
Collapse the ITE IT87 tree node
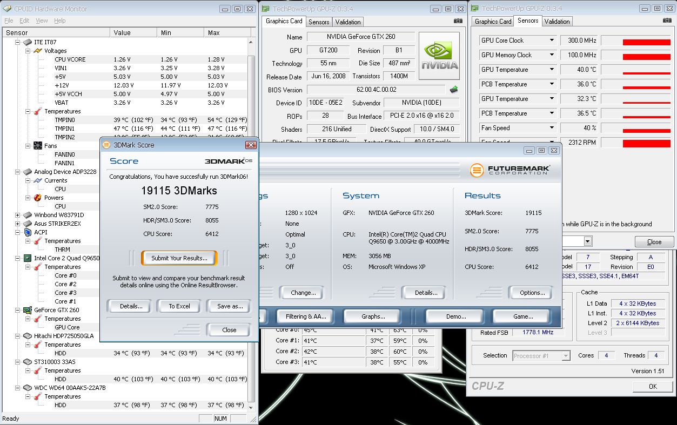[17, 42]
